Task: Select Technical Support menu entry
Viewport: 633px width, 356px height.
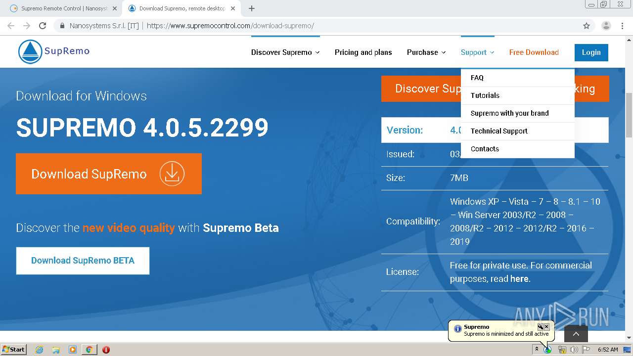Action: (x=518, y=131)
